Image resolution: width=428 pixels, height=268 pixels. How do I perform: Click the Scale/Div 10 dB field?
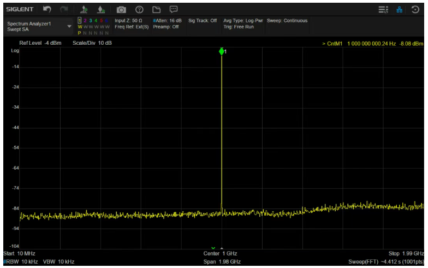pos(92,43)
